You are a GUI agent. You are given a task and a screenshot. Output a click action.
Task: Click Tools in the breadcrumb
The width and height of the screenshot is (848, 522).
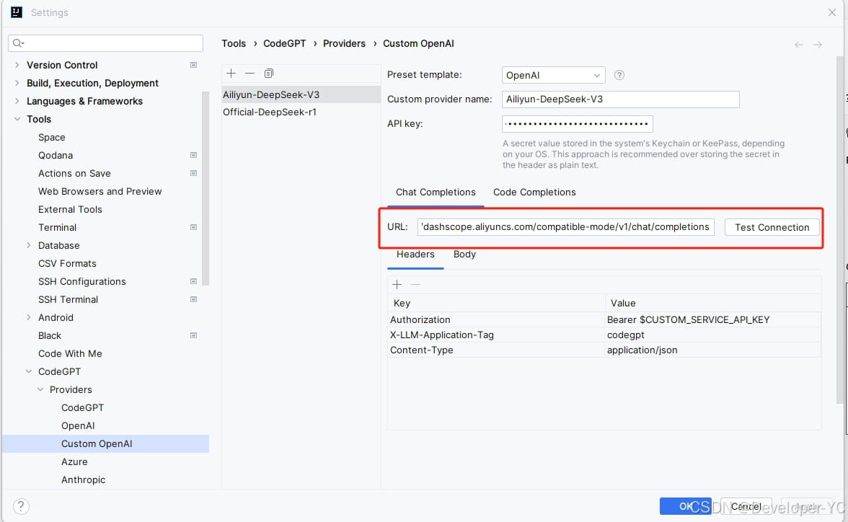[234, 43]
